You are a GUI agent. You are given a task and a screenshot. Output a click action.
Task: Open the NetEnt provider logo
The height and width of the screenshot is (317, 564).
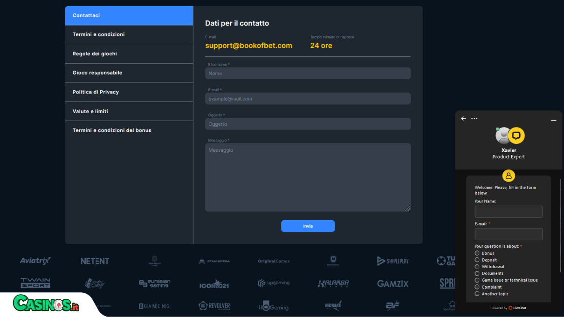point(95,261)
